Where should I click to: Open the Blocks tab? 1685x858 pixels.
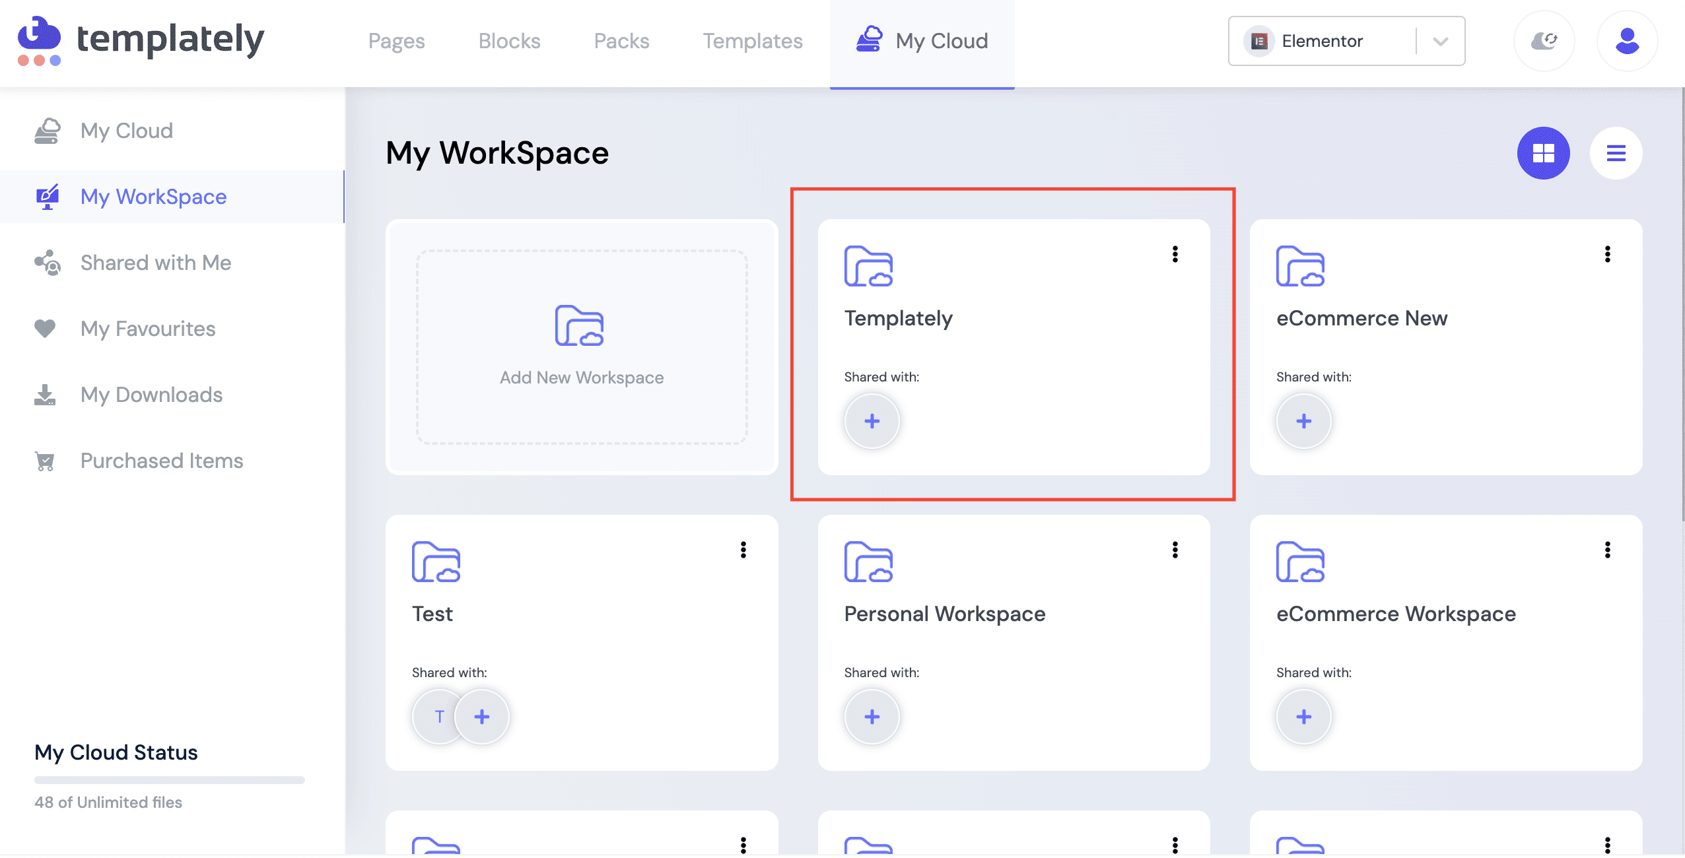509,41
